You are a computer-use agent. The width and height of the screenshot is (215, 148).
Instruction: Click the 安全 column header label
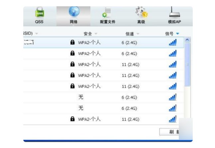[88, 34]
